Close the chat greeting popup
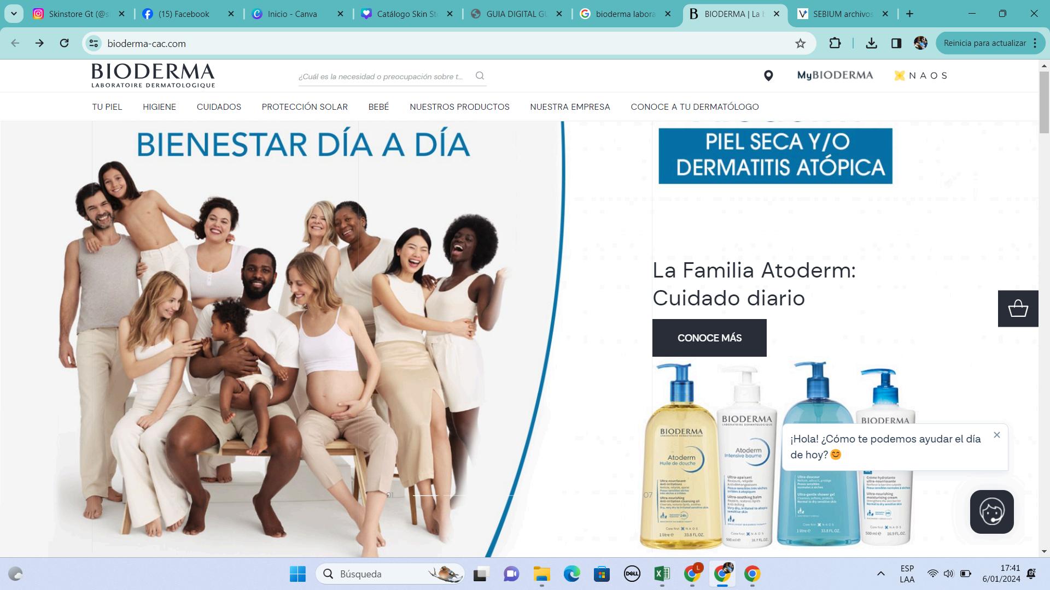 tap(996, 435)
